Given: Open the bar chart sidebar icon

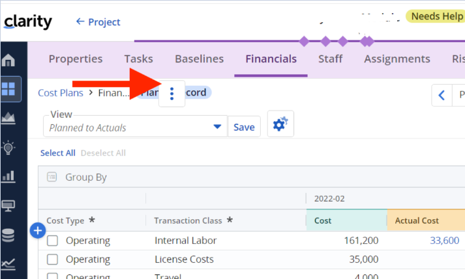Looking at the screenshot, I should [9, 176].
